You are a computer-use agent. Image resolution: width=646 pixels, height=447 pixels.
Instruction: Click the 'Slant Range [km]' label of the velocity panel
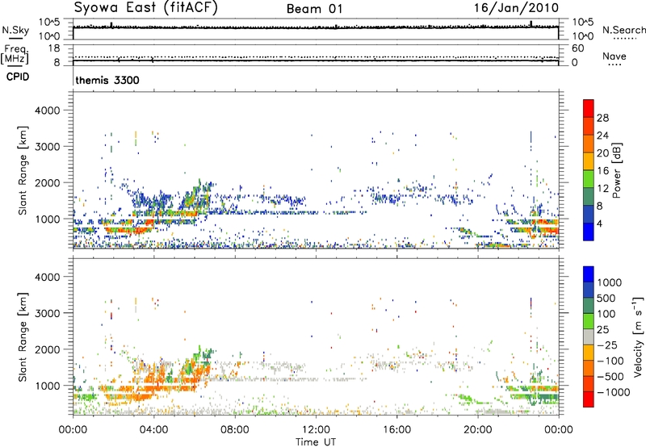pyautogui.click(x=23, y=337)
